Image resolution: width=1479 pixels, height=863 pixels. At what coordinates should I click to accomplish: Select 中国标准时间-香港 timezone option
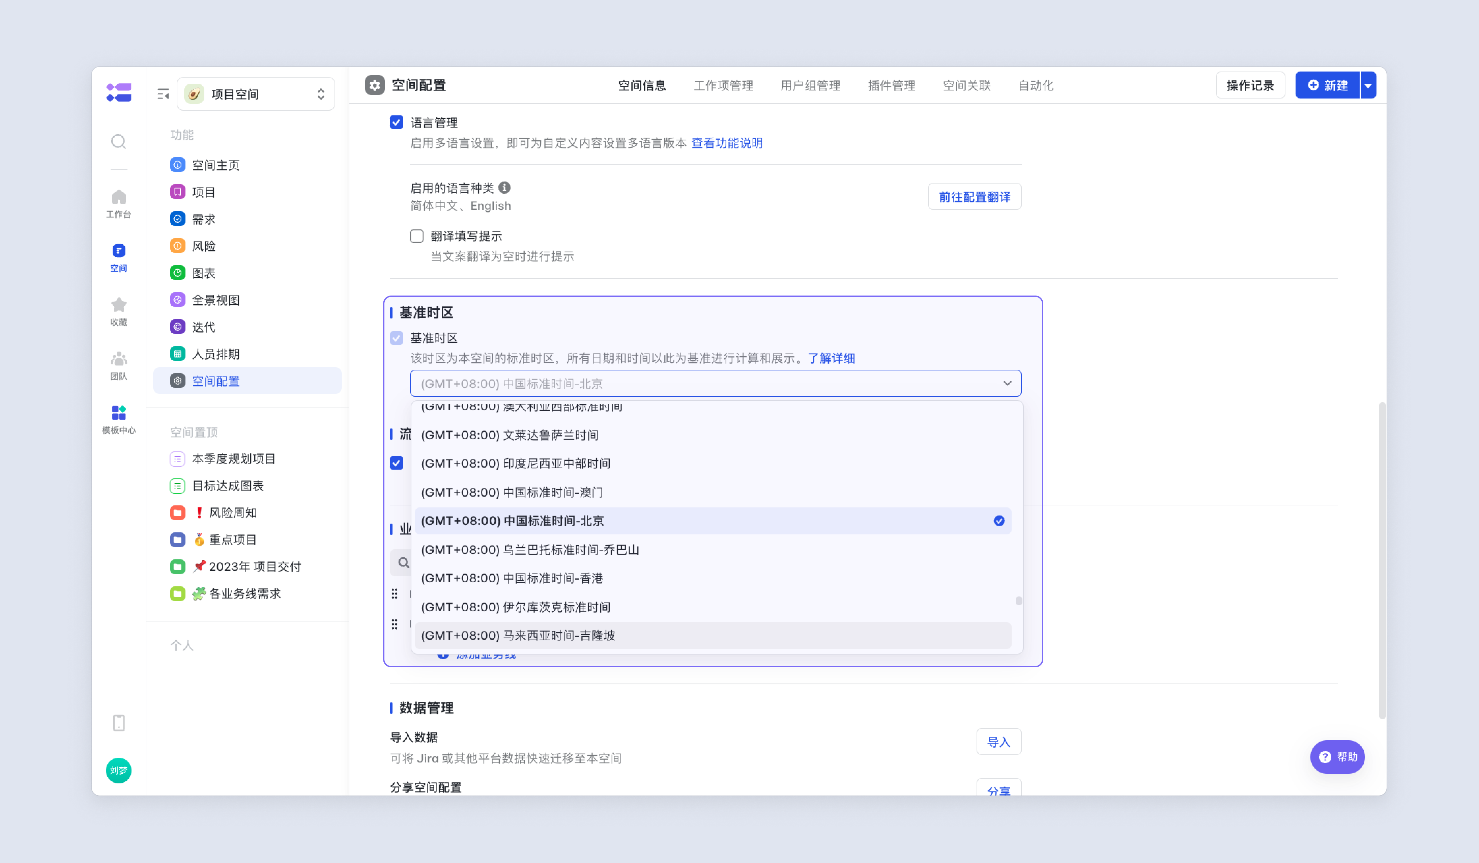[713, 578]
